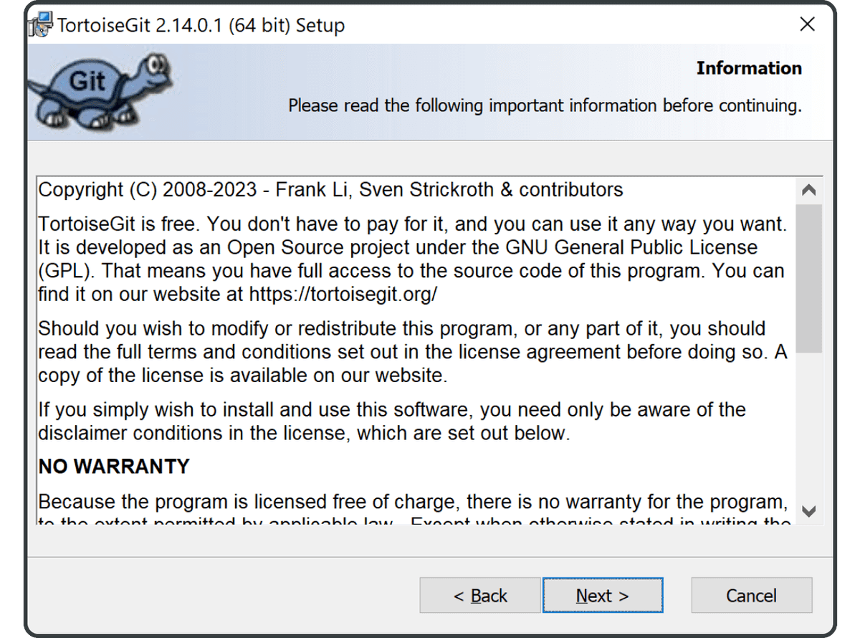Go to the previous step with Back
Screen dimensions: 860x638
point(480,596)
